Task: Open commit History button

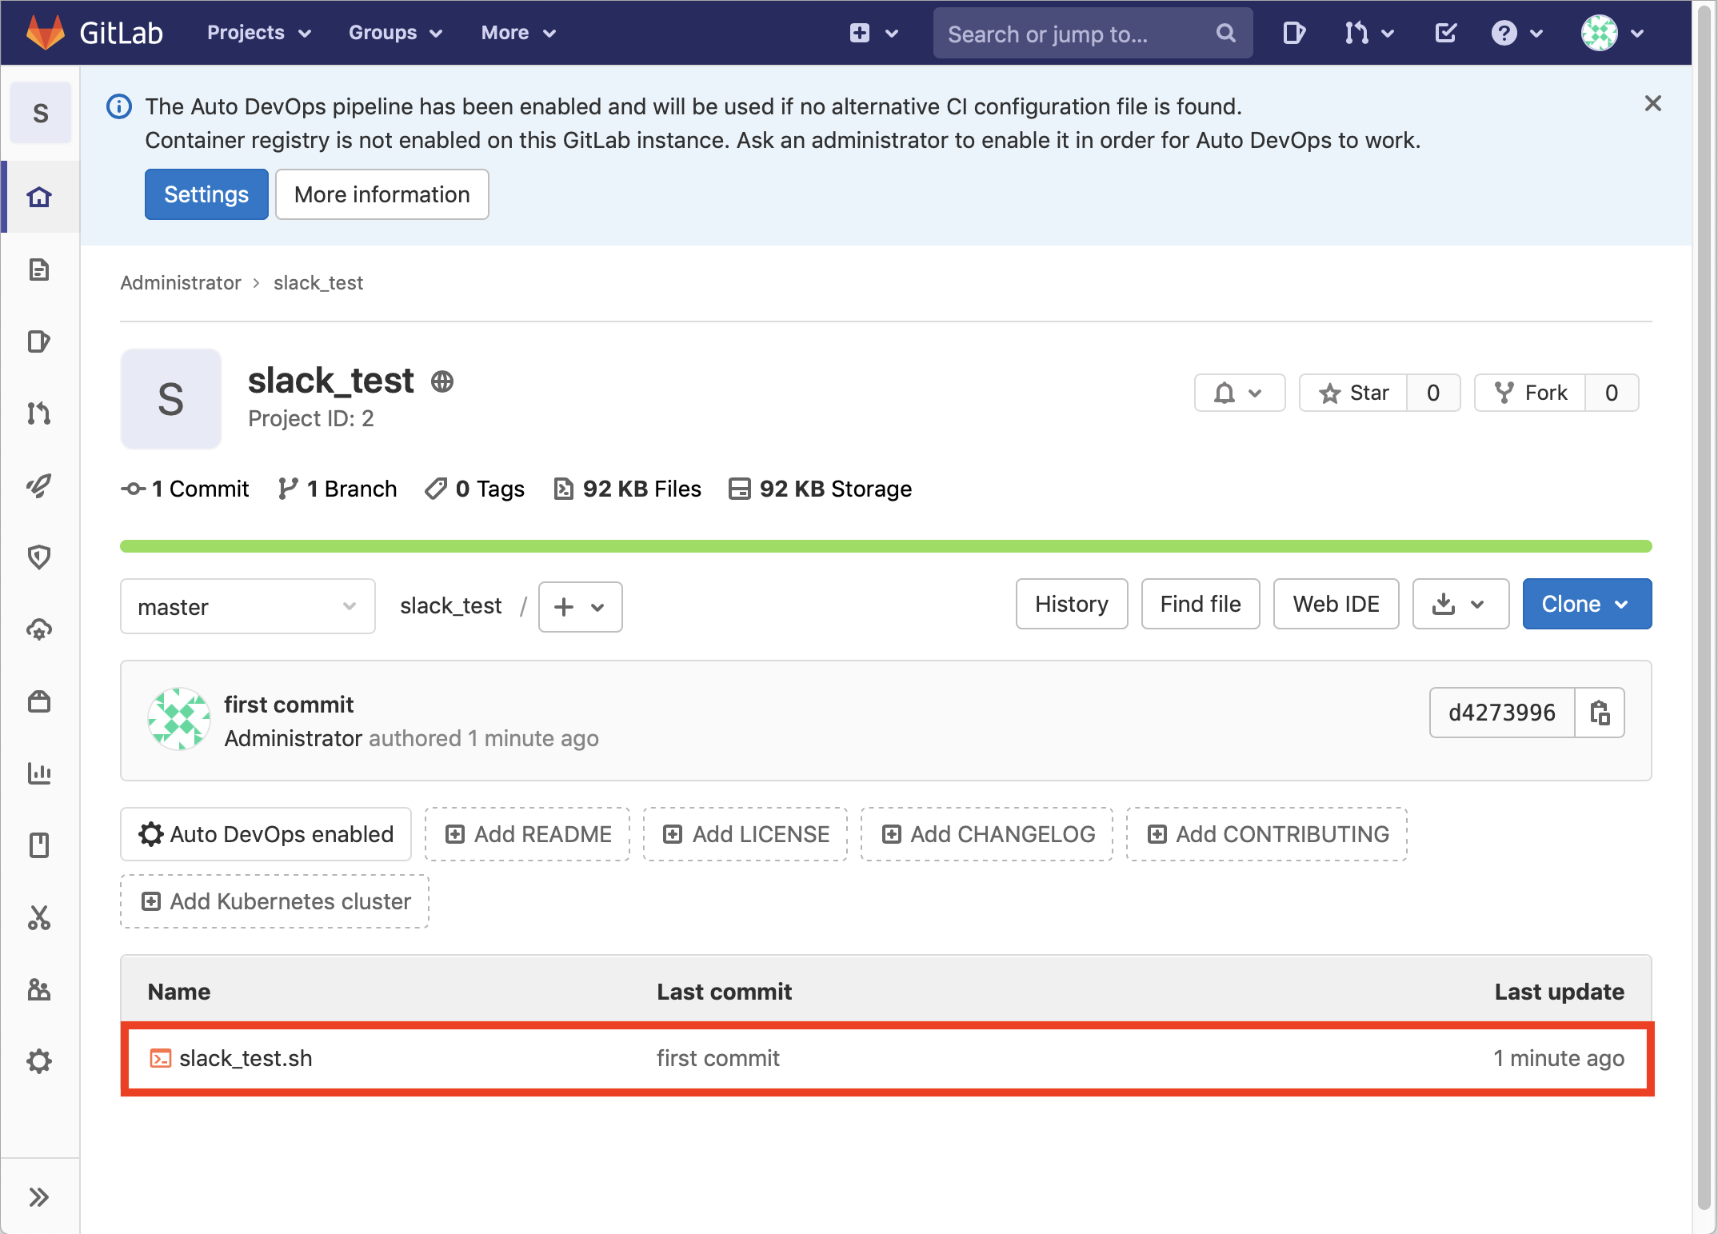Action: pyautogui.click(x=1072, y=604)
